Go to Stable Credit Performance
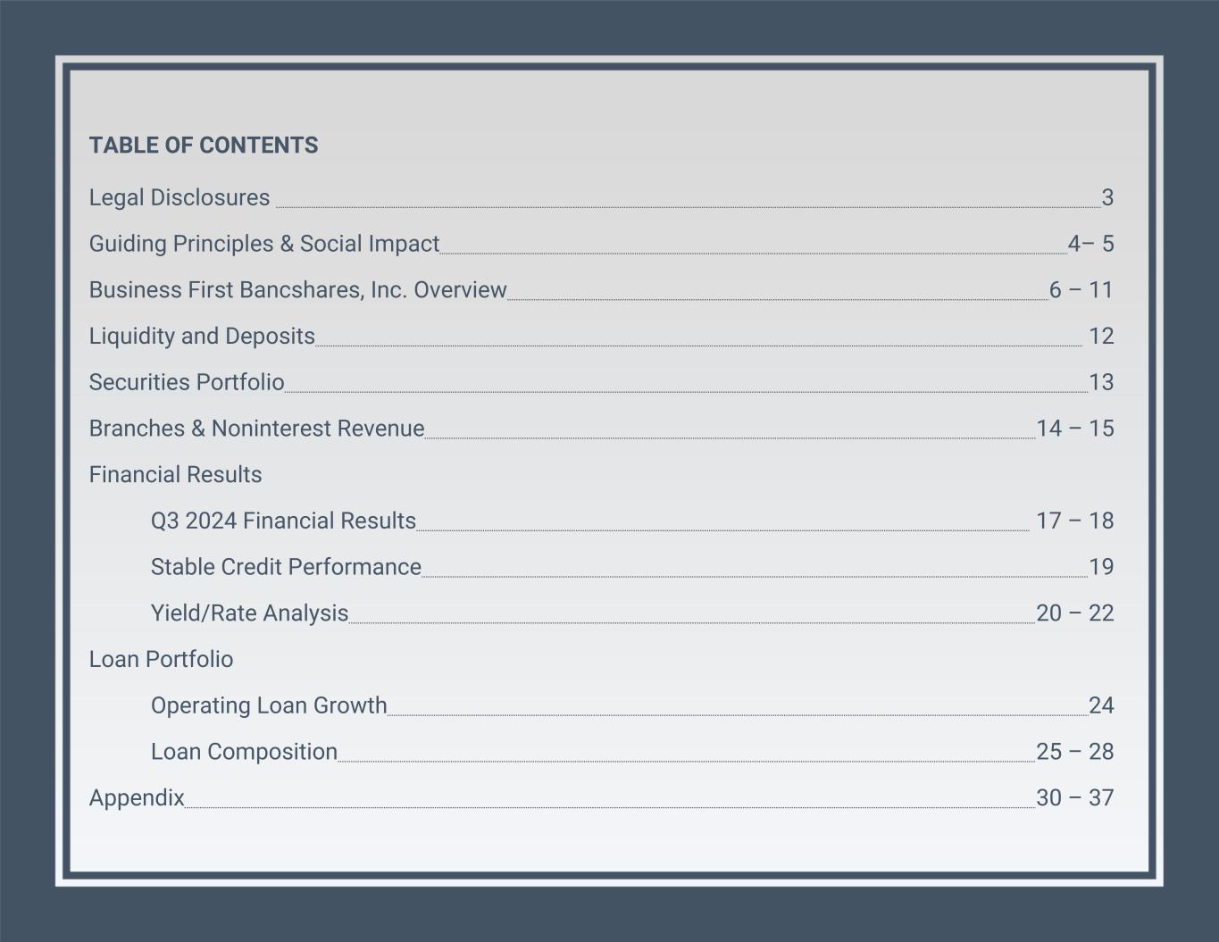The height and width of the screenshot is (942, 1219). tap(286, 567)
